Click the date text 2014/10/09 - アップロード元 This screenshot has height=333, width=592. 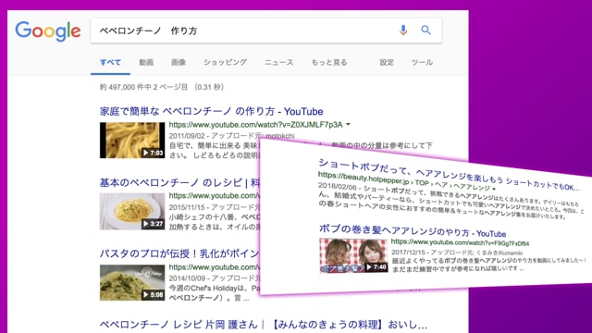click(214, 278)
